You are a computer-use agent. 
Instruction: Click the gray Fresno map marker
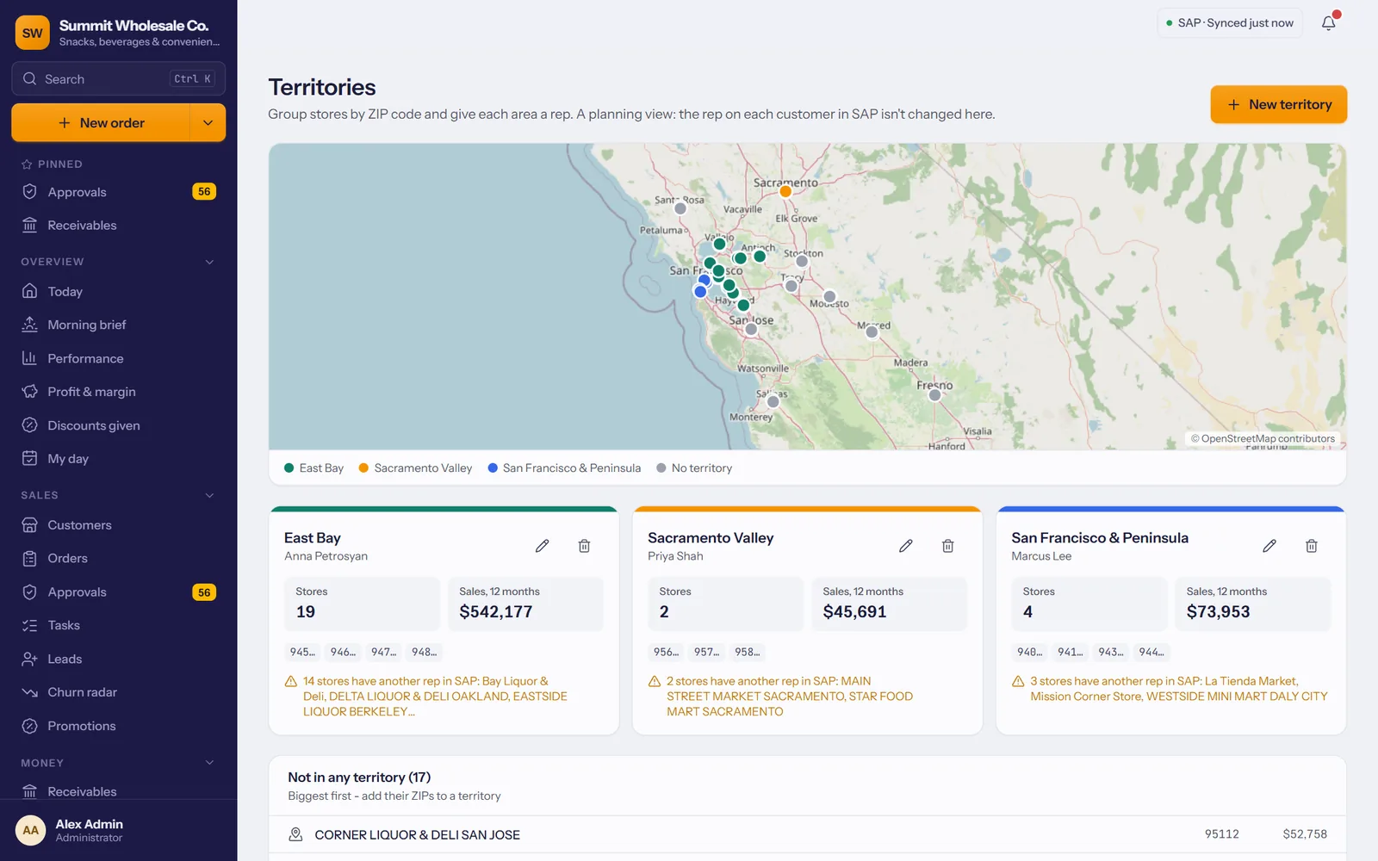coord(934,395)
